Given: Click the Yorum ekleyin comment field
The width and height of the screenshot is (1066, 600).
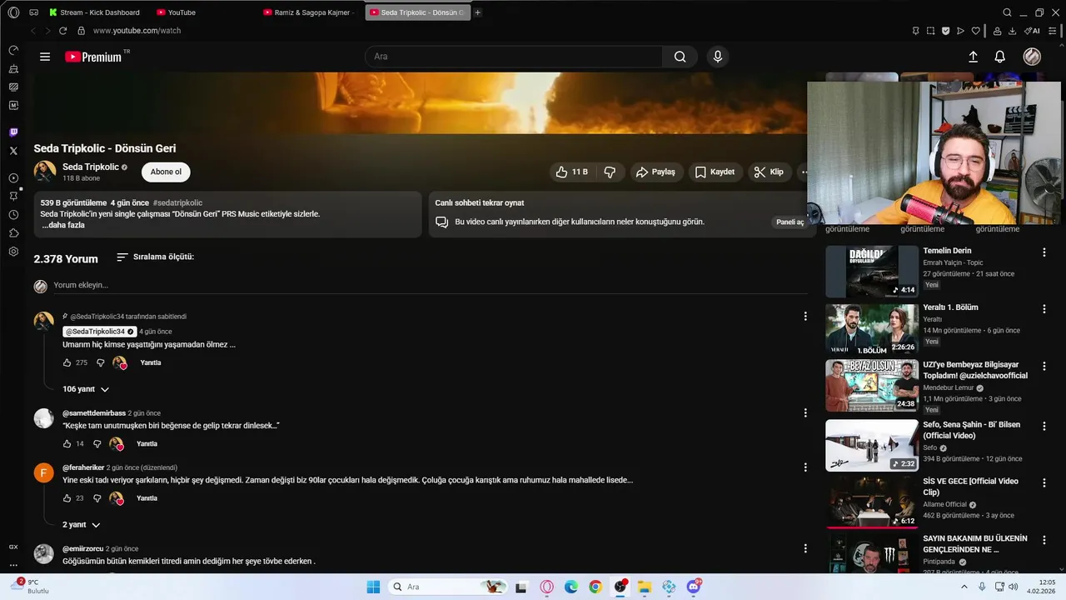Looking at the screenshot, I should (x=430, y=285).
